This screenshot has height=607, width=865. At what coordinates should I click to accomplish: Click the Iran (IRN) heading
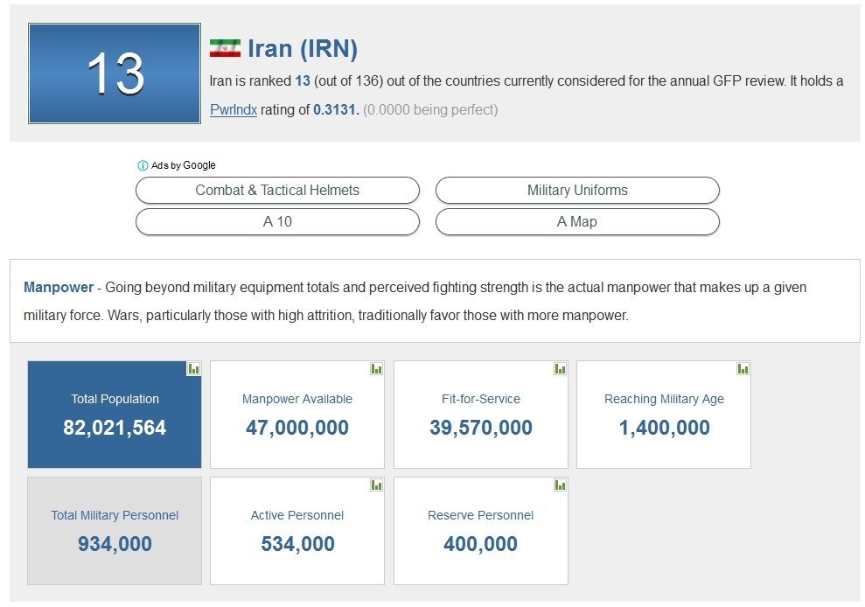pos(303,49)
